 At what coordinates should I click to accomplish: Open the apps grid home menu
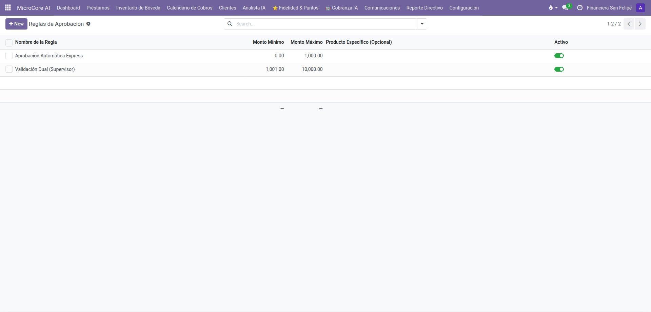click(7, 7)
